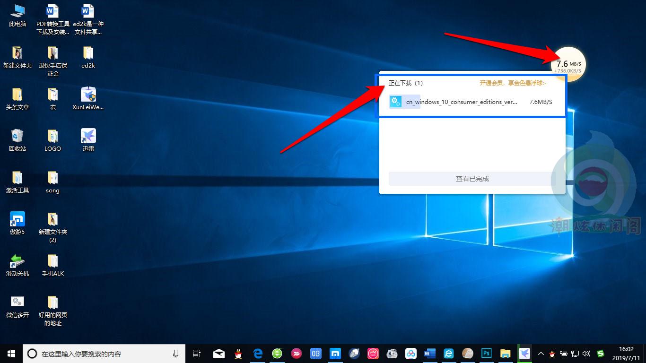
Task: Open the 迅雷 desktop shortcut
Action: (88, 140)
